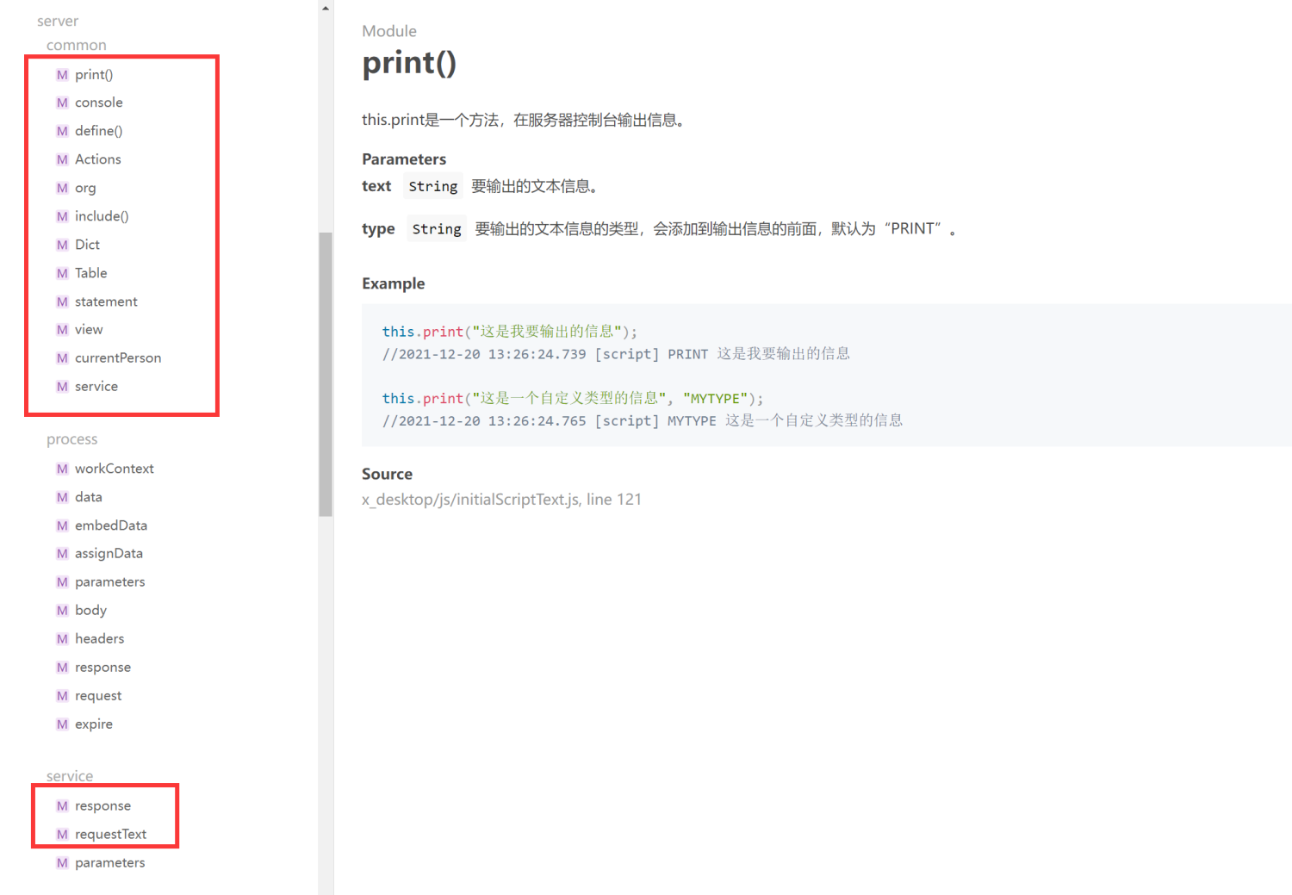Select the Table item in sidebar
This screenshot has width=1292, height=895.
pos(90,273)
